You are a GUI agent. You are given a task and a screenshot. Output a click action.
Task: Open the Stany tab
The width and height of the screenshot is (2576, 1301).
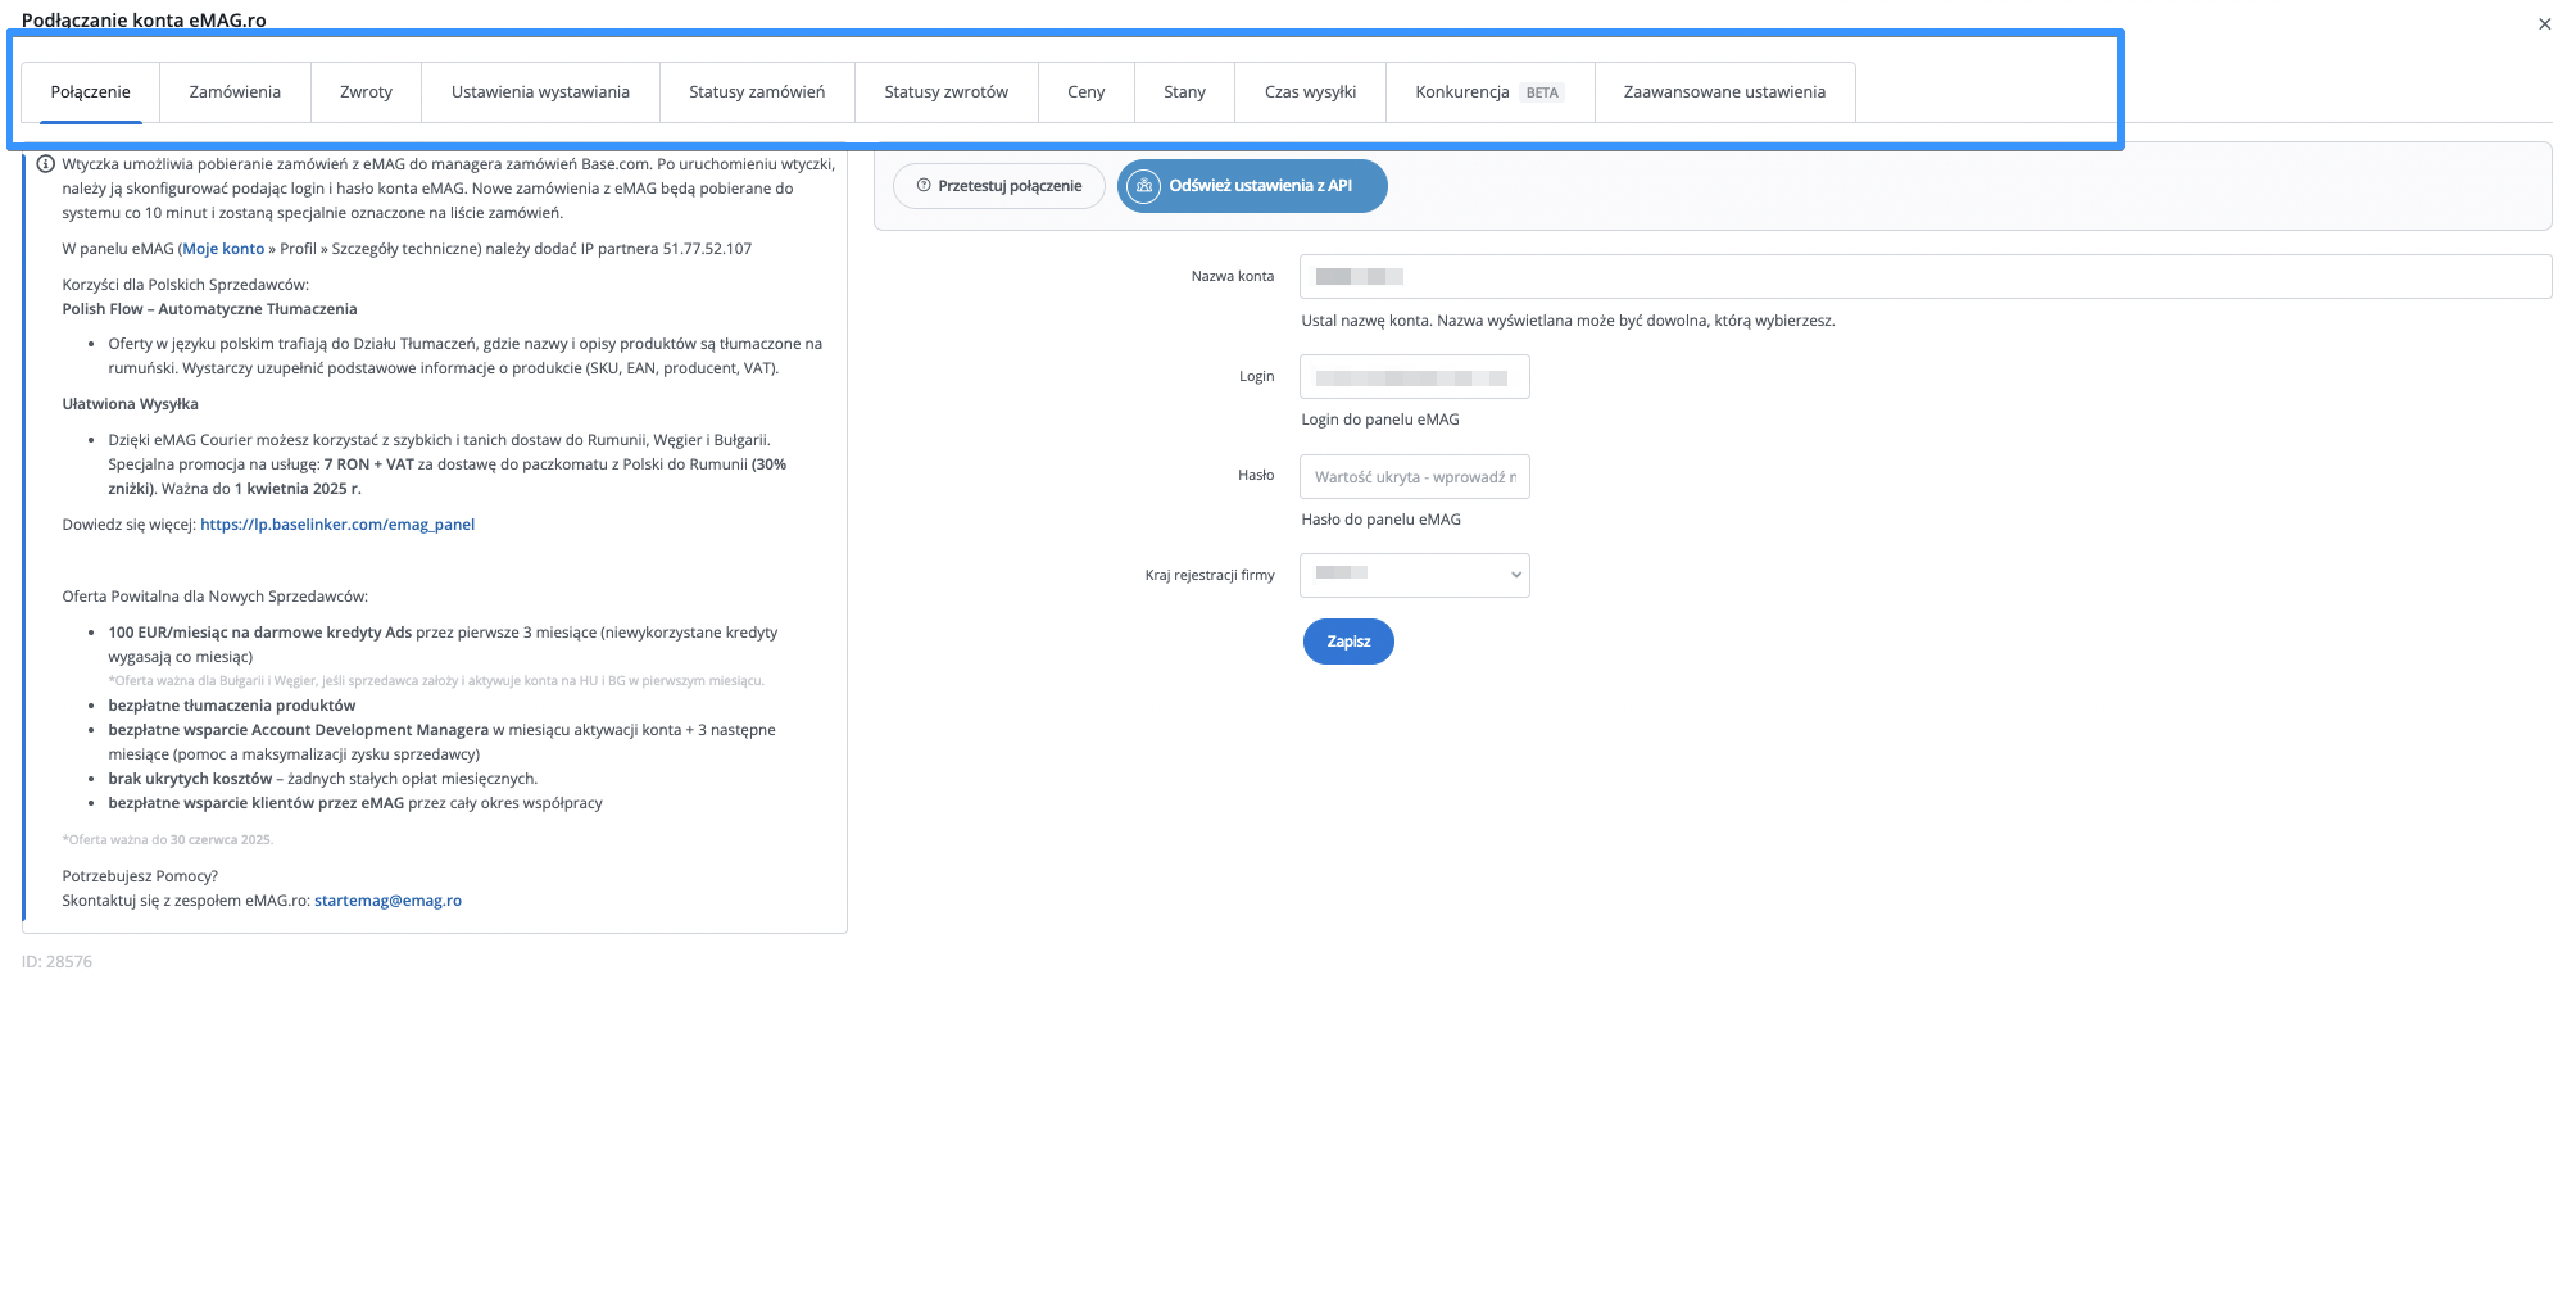point(1183,92)
